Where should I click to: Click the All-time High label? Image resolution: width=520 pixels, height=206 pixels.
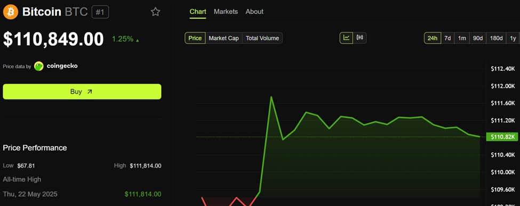pos(22,179)
